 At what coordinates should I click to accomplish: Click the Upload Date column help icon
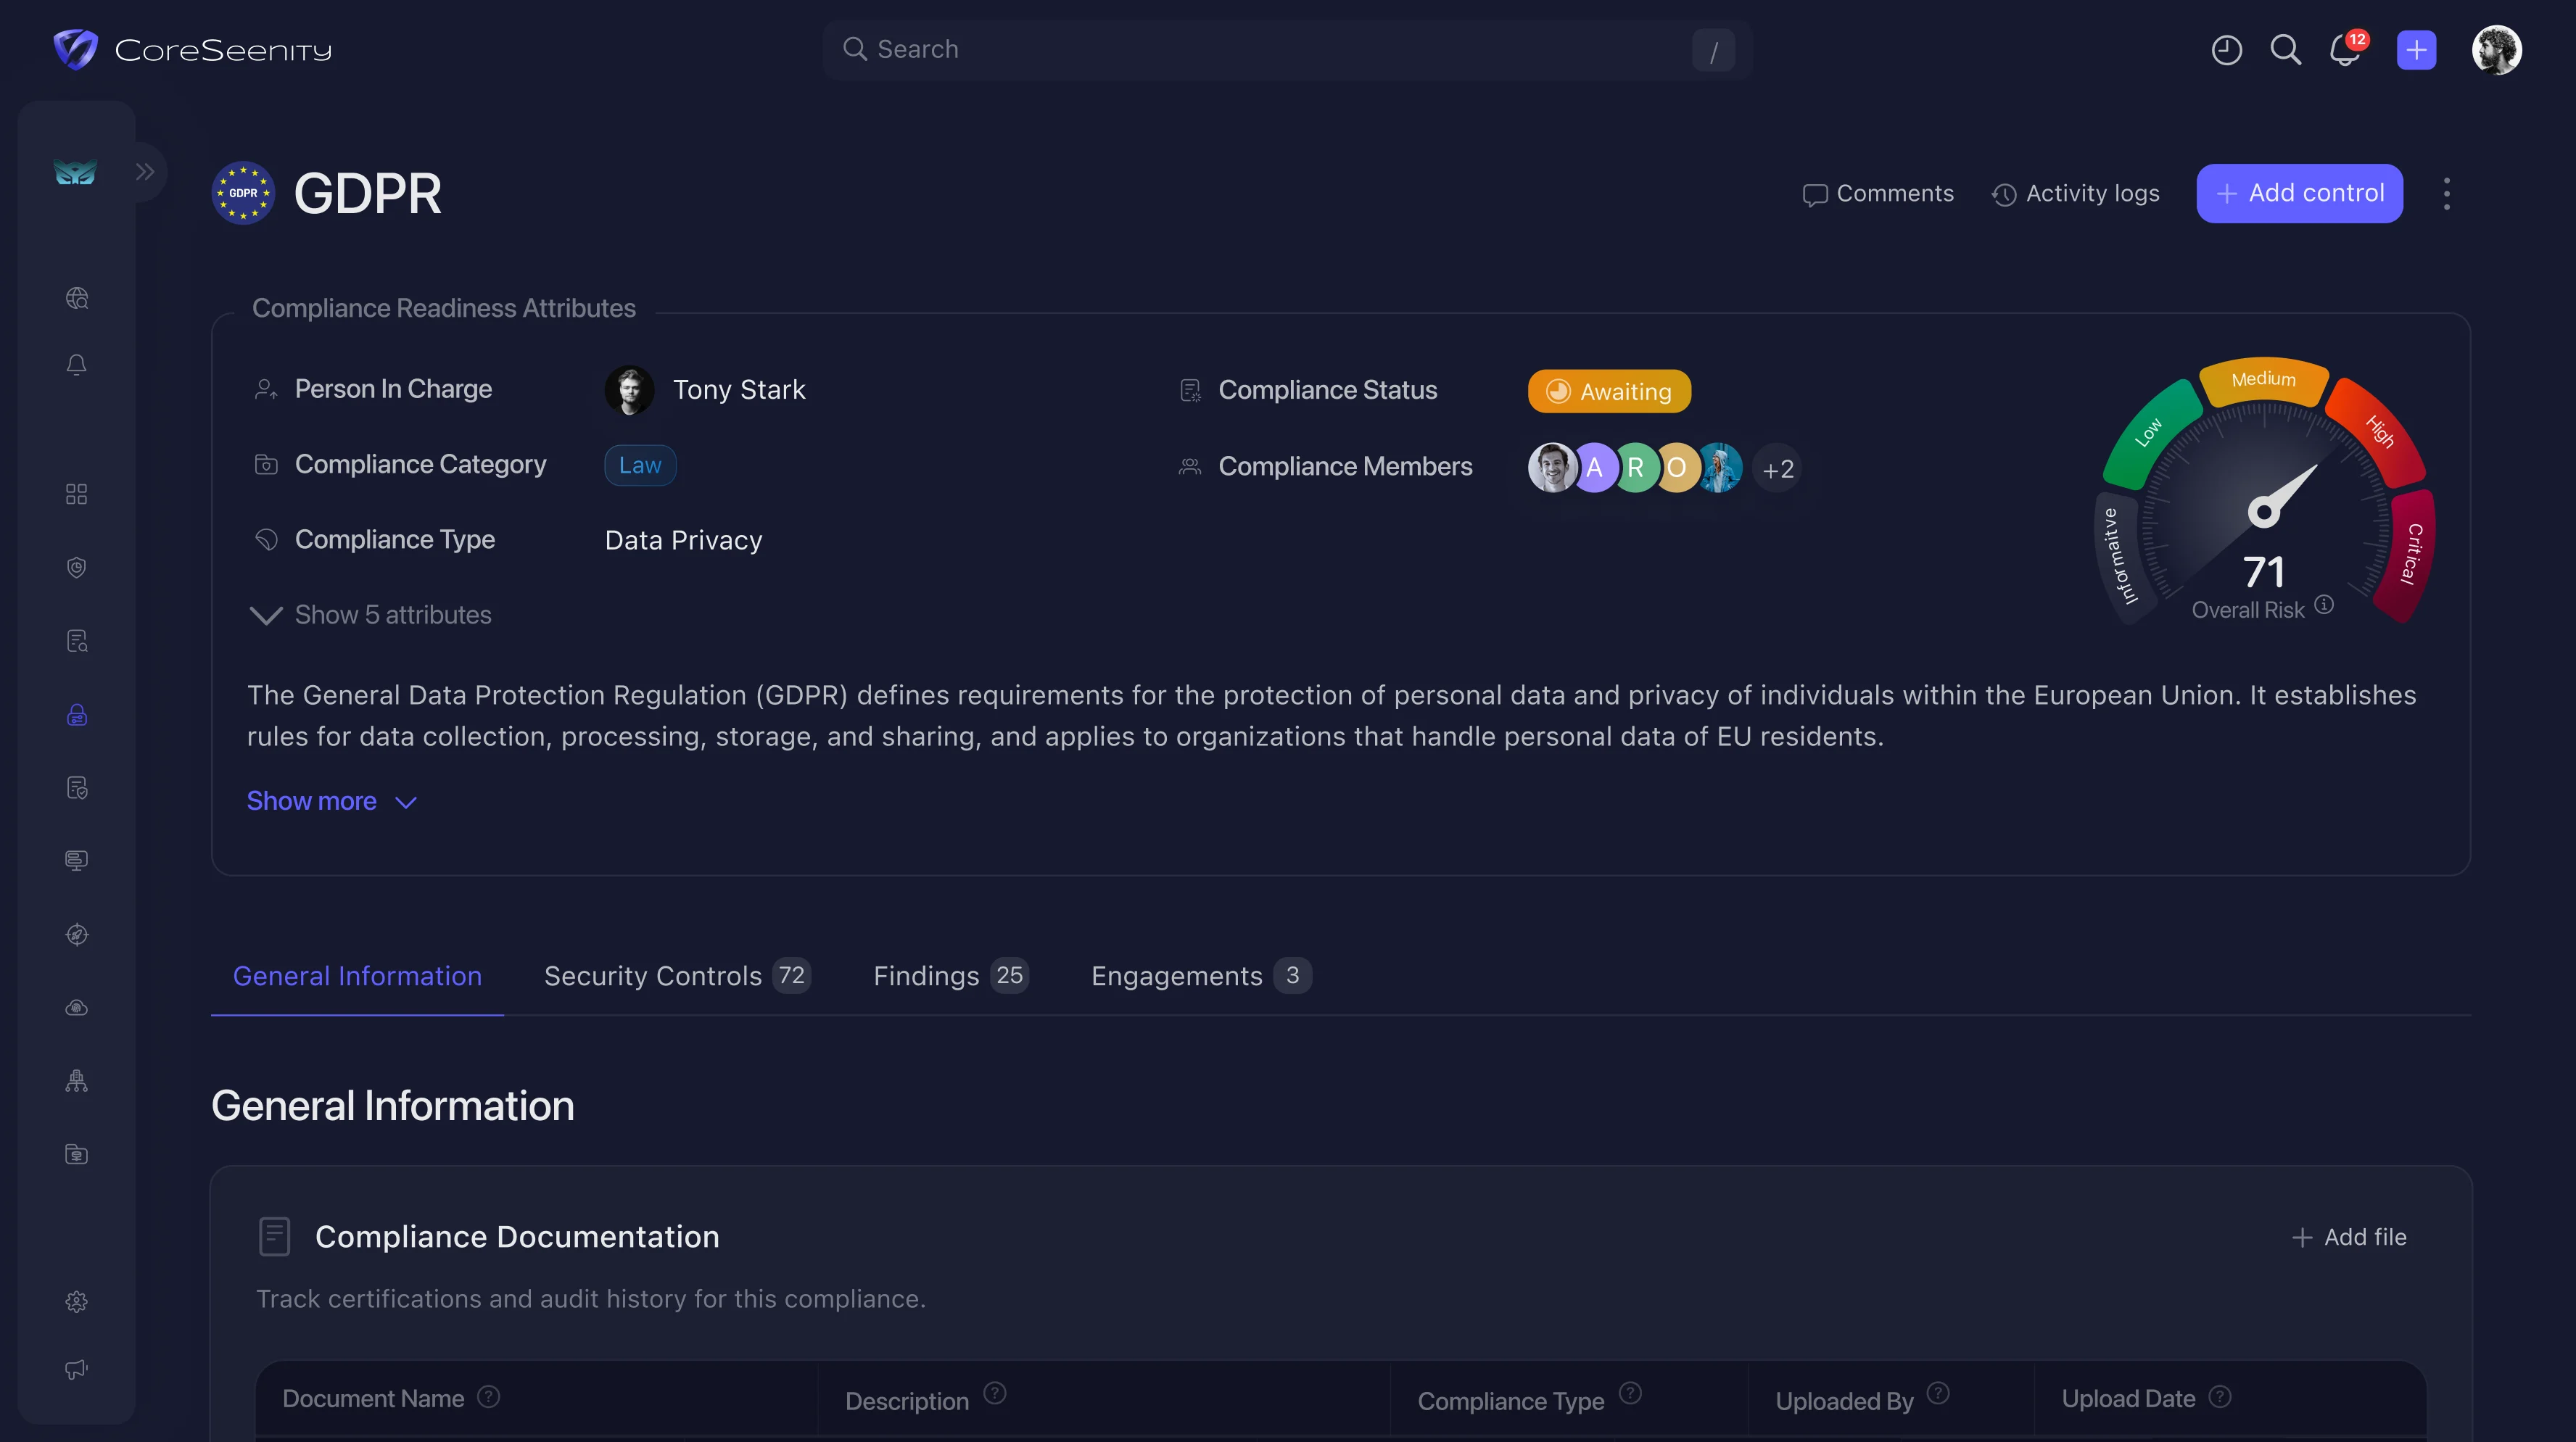click(2219, 1397)
